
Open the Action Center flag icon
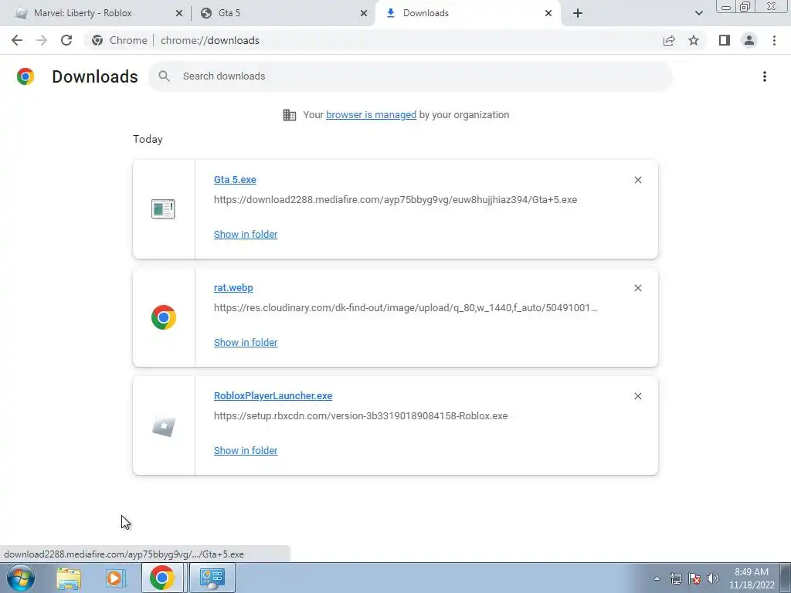pyautogui.click(x=694, y=578)
